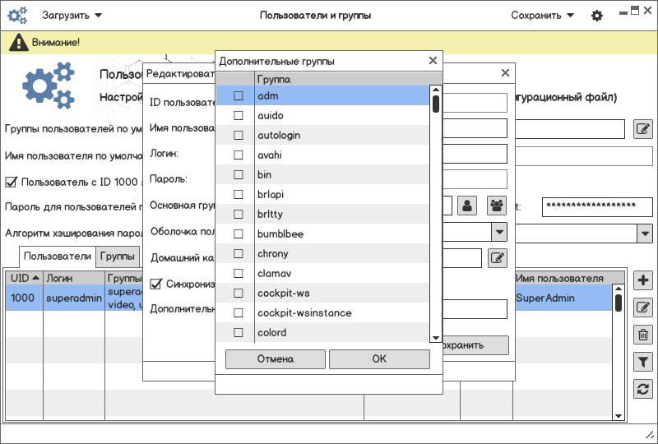Tick the cockpit-ws group checkbox
Viewport: 658px width, 444px height.
(239, 294)
